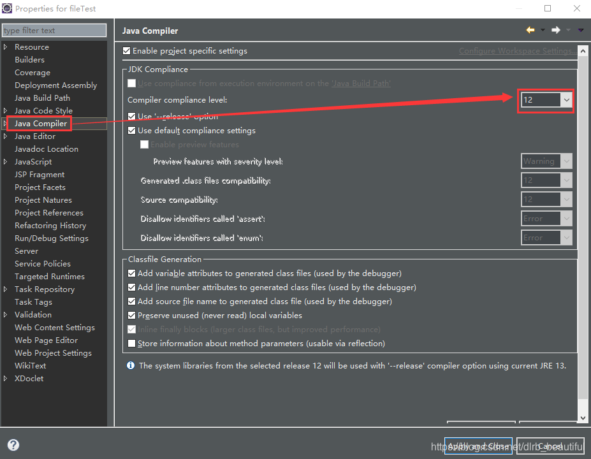Viewport: 591px width, 459px height.
Task: Open Web Page Editor page
Action: tap(46, 340)
